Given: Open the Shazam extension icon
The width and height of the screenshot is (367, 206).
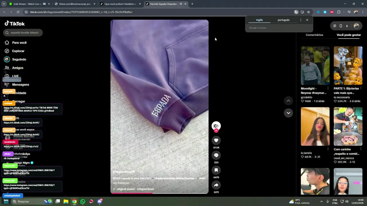Looking at the screenshot, I should (325, 12).
